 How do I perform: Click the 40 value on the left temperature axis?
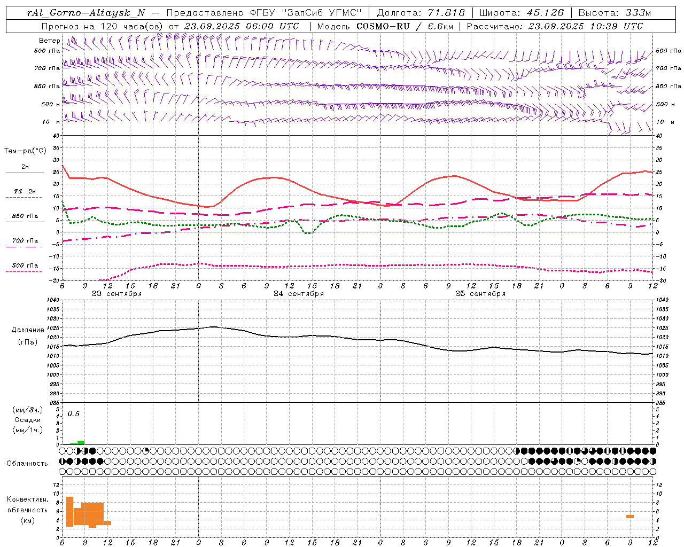tap(56, 136)
